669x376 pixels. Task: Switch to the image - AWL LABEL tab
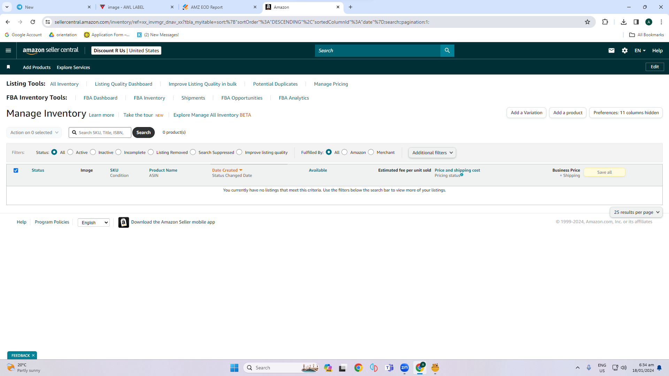(137, 7)
